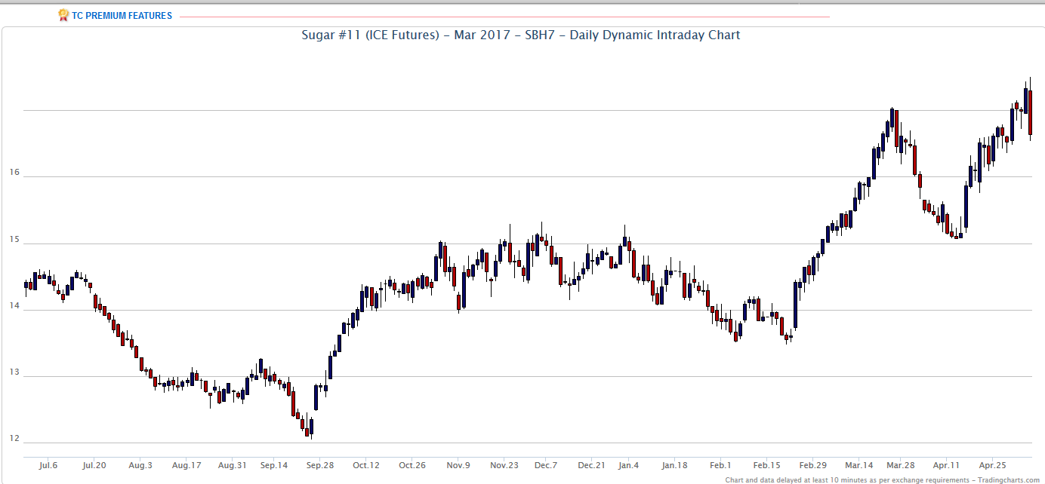This screenshot has height=484, width=1045.
Task: Click the Aug.17 date axis label
Action: tap(186, 465)
